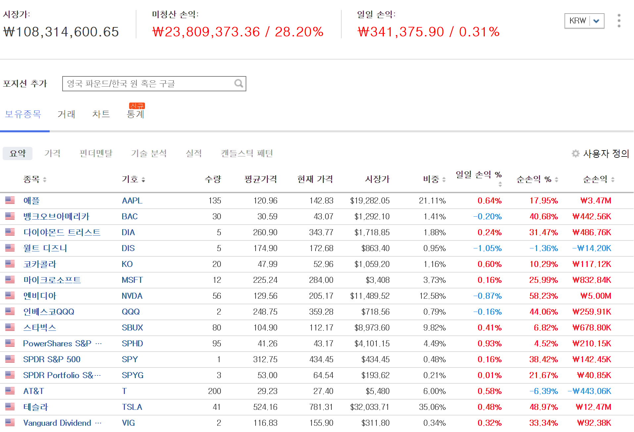Open the 테슬라 stock link

(x=36, y=407)
